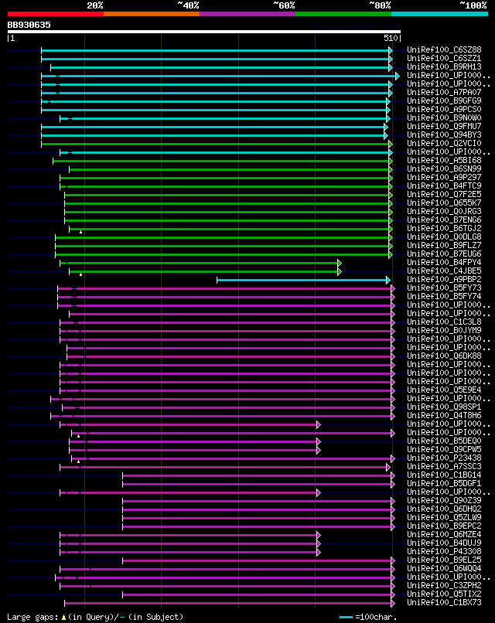495x623 pixels.
Task: Click the purple alignment bar for UniRef100_B5FY74
Action: coord(224,297)
